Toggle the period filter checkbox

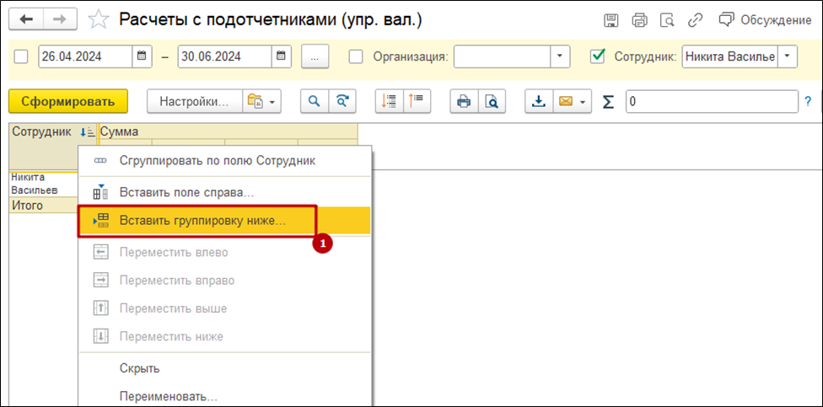point(22,56)
